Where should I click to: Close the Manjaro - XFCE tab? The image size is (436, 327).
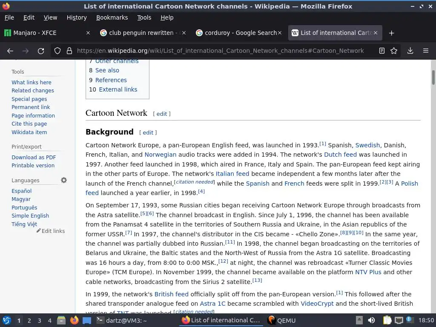point(88,33)
